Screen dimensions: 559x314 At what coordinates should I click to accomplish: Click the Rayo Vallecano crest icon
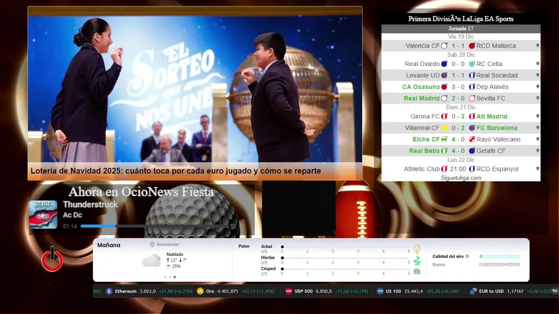coord(472,140)
